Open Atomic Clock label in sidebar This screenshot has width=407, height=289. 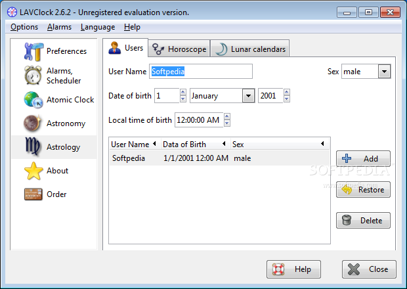point(70,100)
